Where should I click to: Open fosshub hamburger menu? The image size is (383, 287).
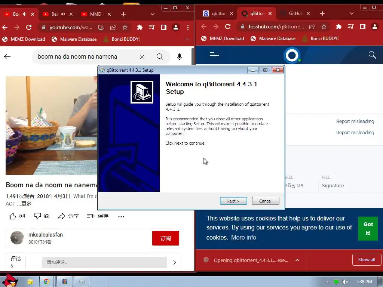coord(214,55)
